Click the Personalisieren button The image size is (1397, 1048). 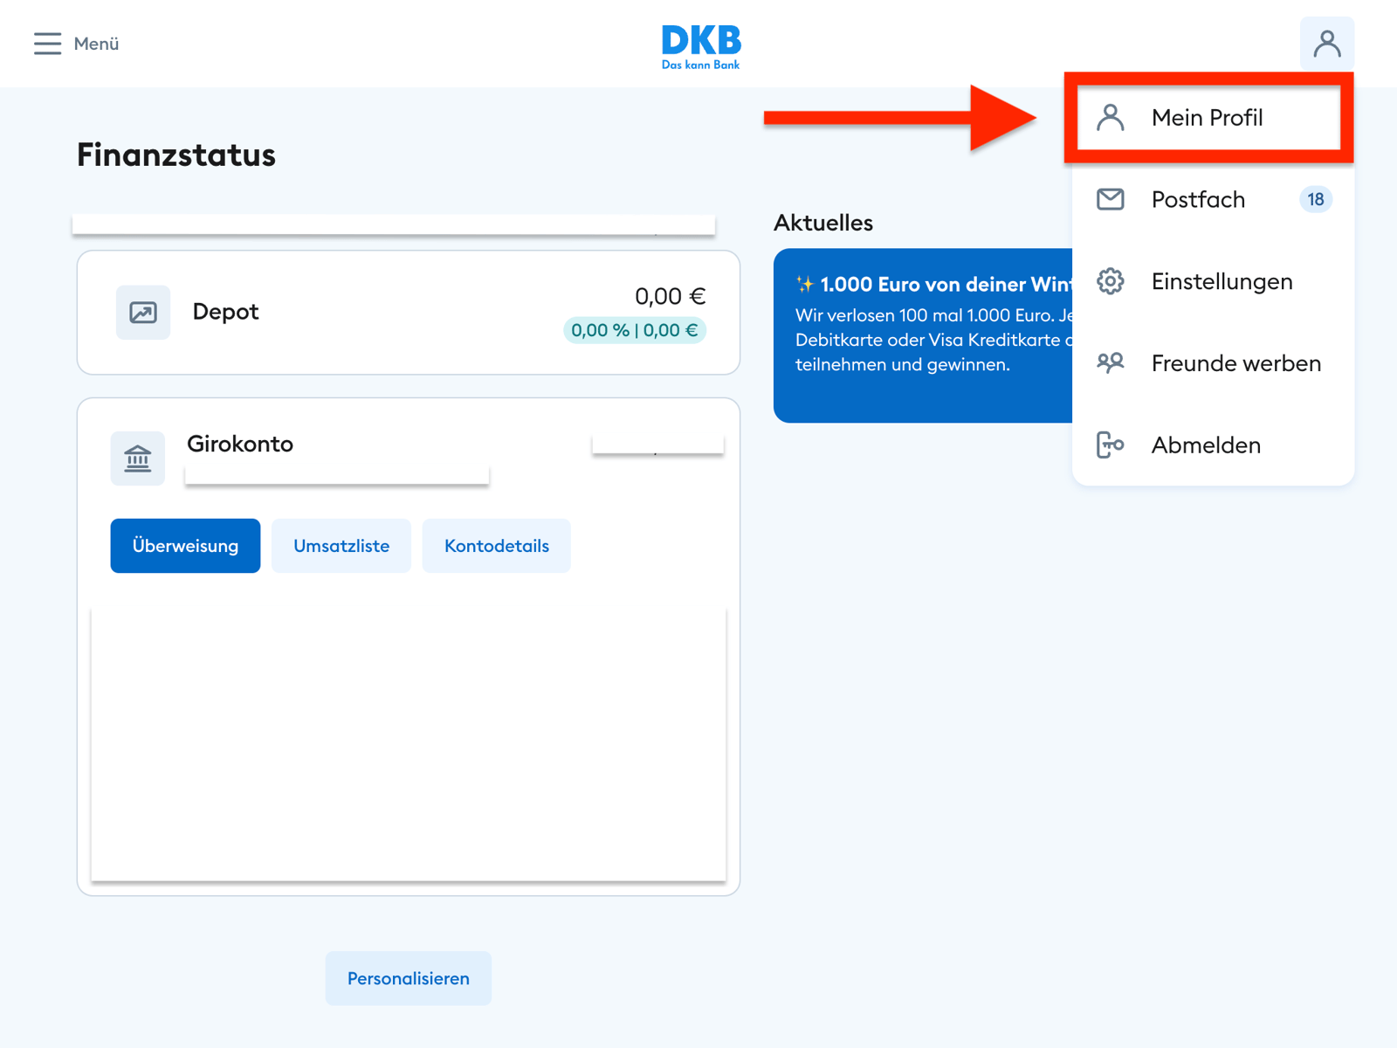click(408, 978)
